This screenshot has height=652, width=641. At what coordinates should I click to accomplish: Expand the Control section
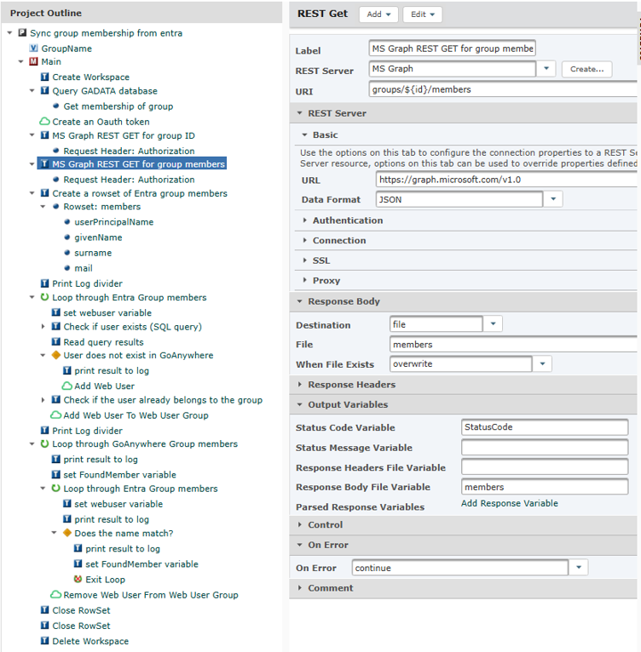point(299,525)
